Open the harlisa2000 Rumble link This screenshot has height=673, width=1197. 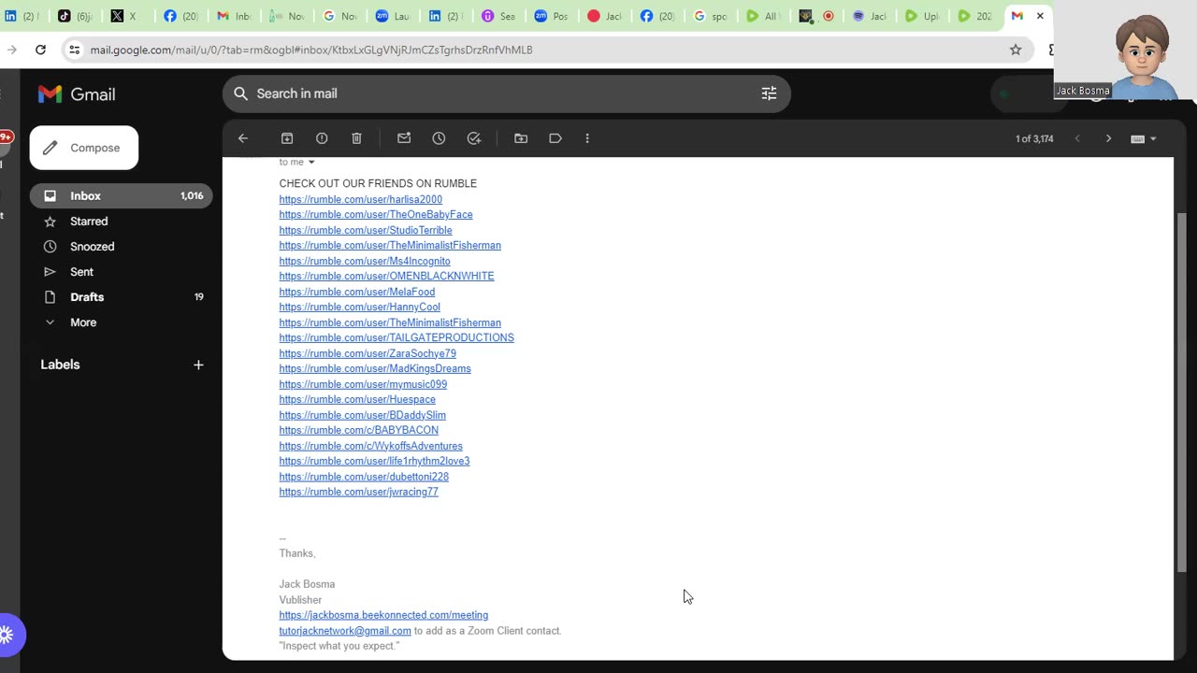point(360,199)
